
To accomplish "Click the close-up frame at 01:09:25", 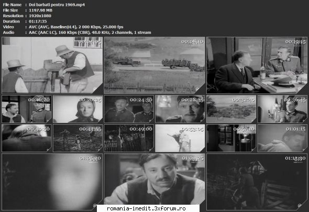I will pos(154,179).
